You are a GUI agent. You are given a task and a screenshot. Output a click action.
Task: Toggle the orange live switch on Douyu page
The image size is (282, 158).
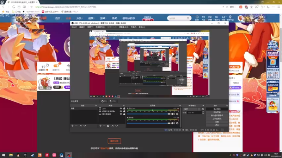pos(56,66)
